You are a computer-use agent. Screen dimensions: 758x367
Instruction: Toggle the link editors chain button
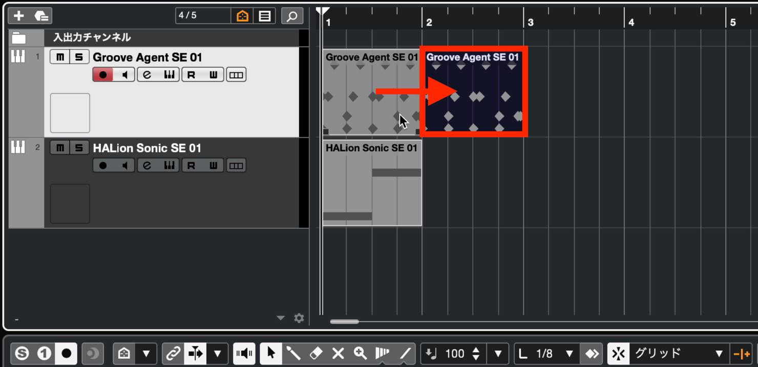173,353
